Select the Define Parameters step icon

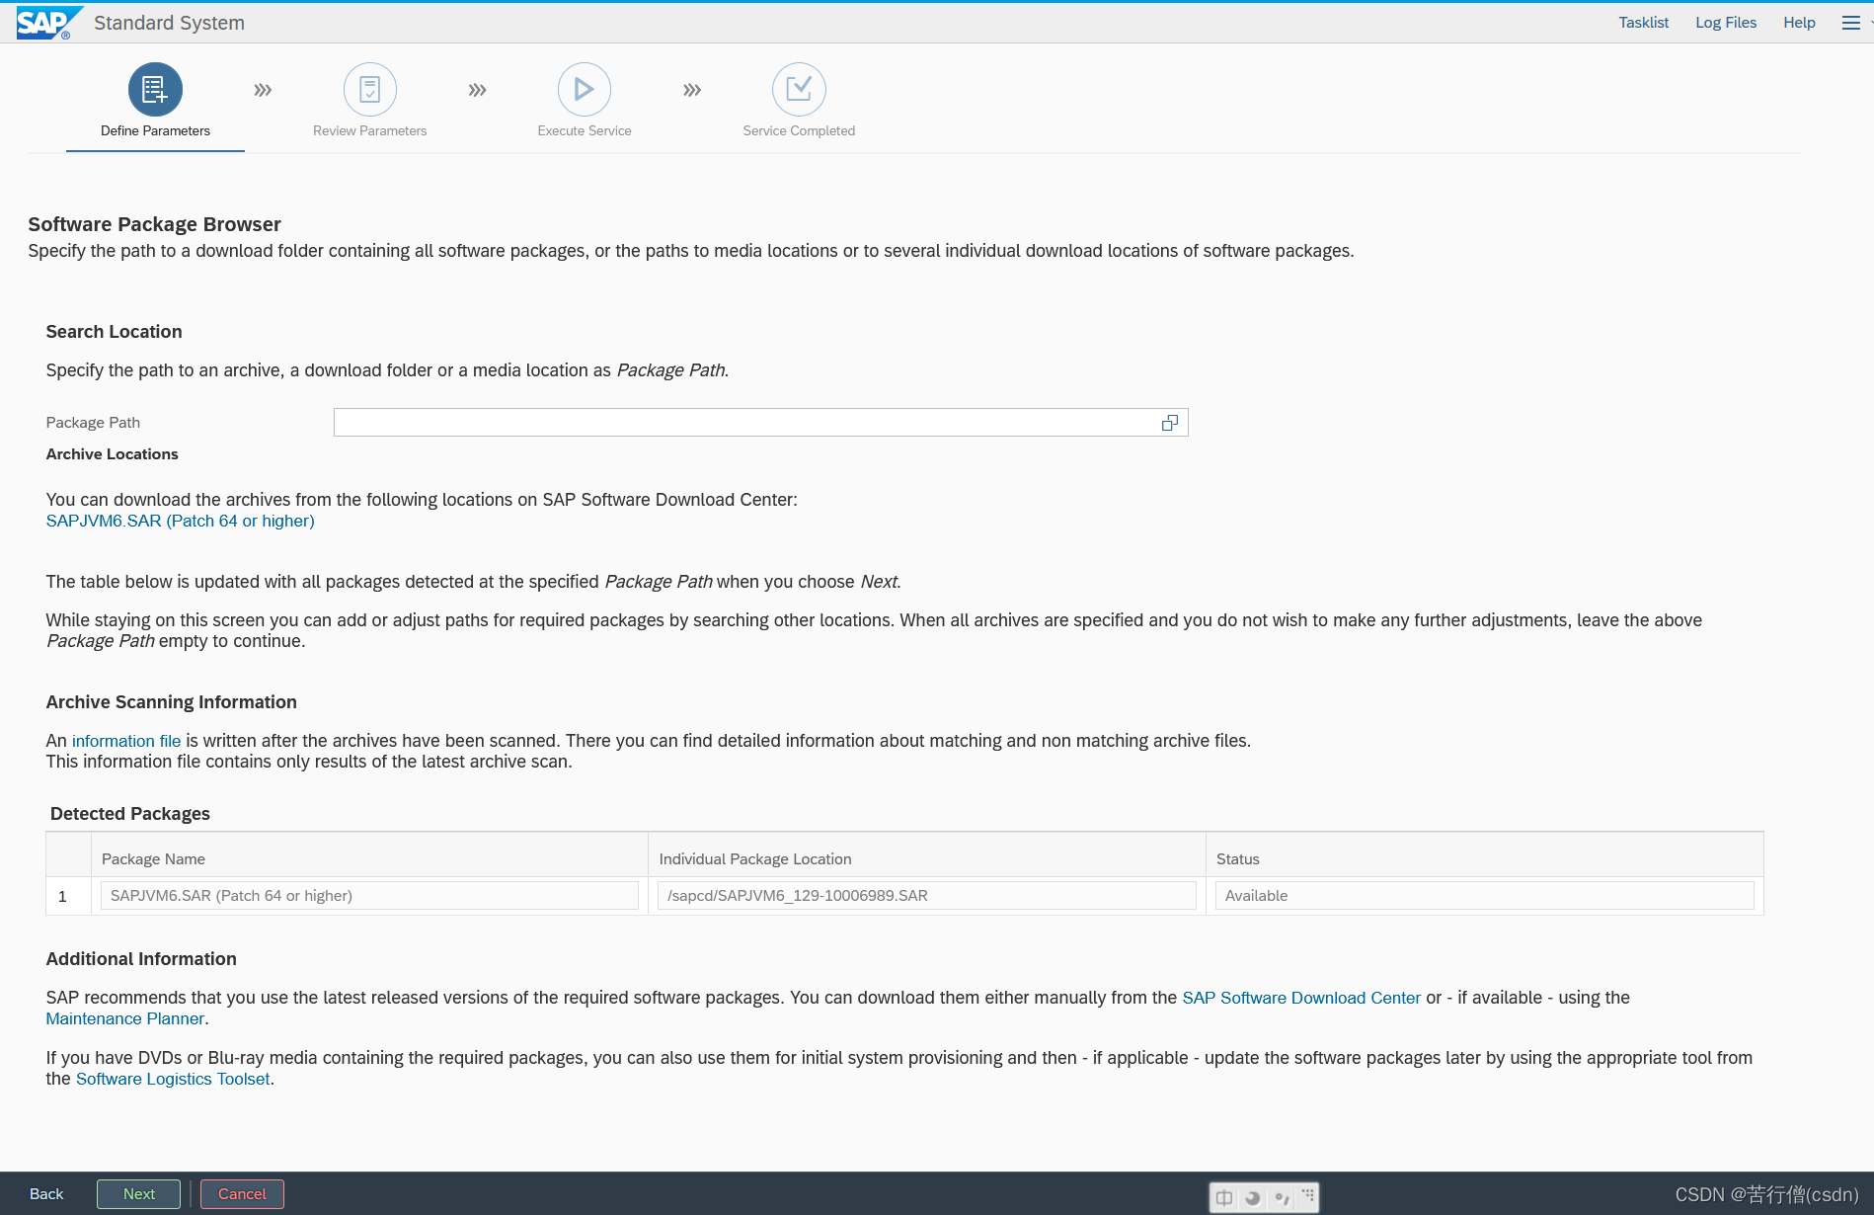click(x=155, y=90)
